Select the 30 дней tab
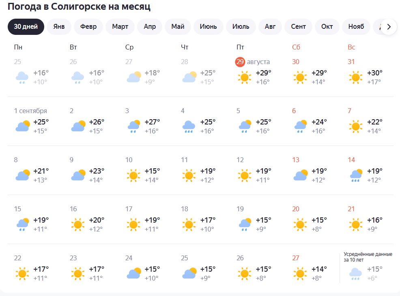The height and width of the screenshot is (296, 400). pyautogui.click(x=26, y=27)
